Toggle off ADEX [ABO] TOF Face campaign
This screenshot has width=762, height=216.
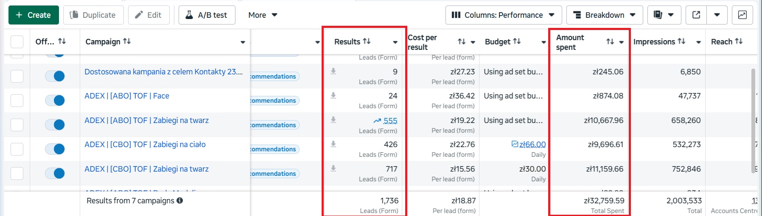pos(55,101)
